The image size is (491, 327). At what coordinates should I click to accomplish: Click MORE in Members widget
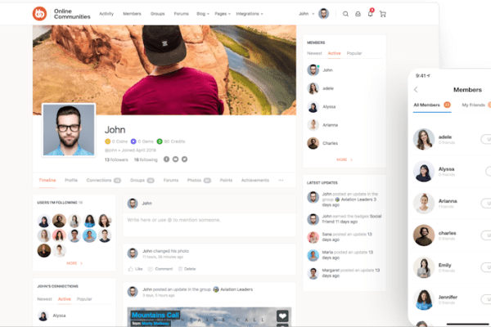pos(345,159)
